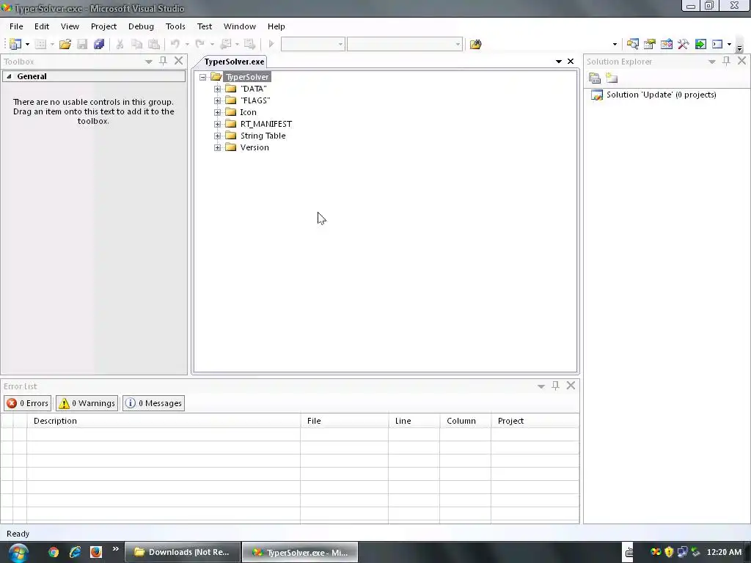This screenshot has width=751, height=563.
Task: Click the Navigate Forward icon
Action: (249, 44)
